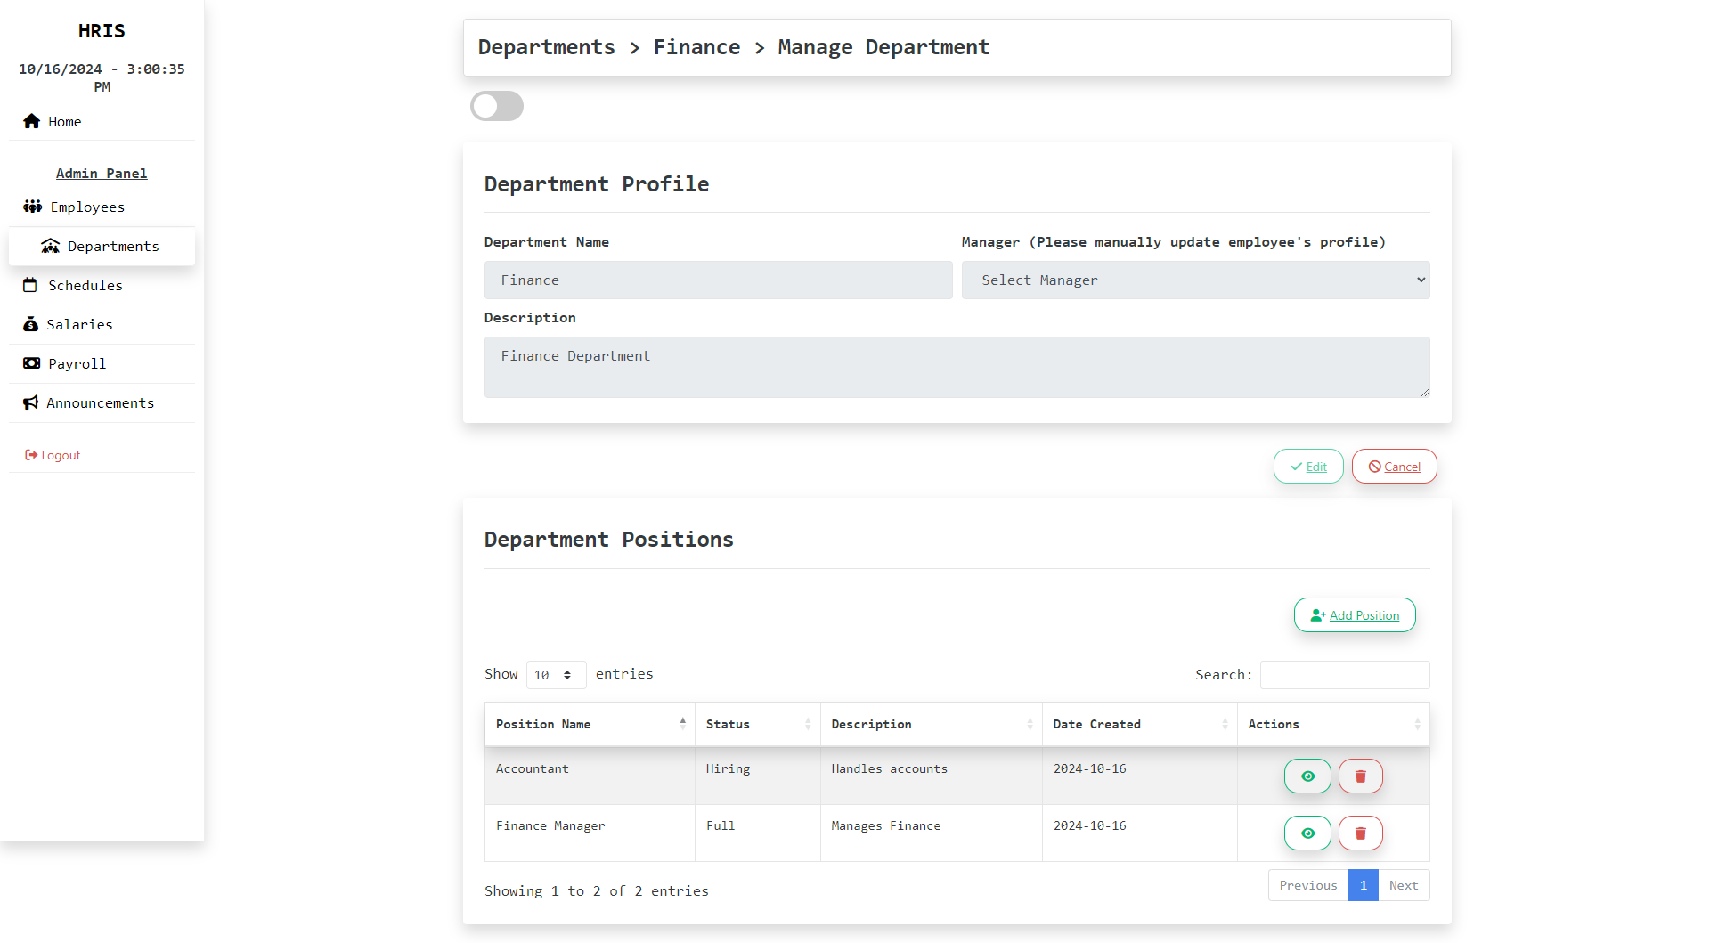
Task: View the Accountant position via eye icon
Action: pos(1307,776)
